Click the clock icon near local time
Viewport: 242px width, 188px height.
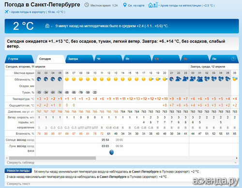pyautogui.click(x=87, y=5)
